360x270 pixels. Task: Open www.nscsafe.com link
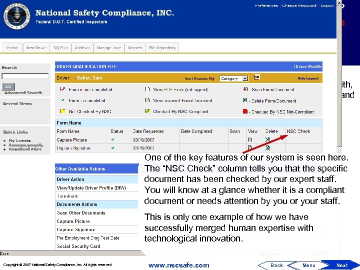tap(179, 265)
